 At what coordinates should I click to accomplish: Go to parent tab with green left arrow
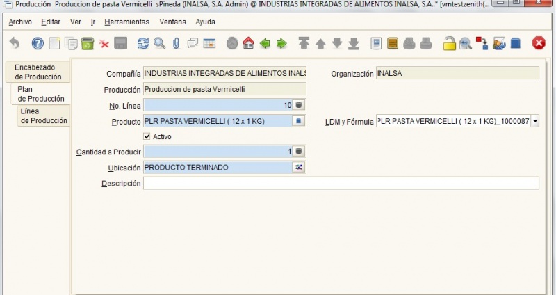click(265, 44)
